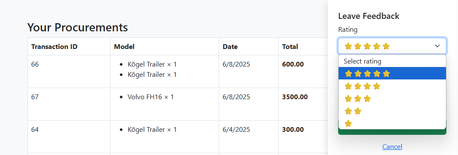Click the green submit button below the list
The width and height of the screenshot is (458, 155).
coord(392,132)
